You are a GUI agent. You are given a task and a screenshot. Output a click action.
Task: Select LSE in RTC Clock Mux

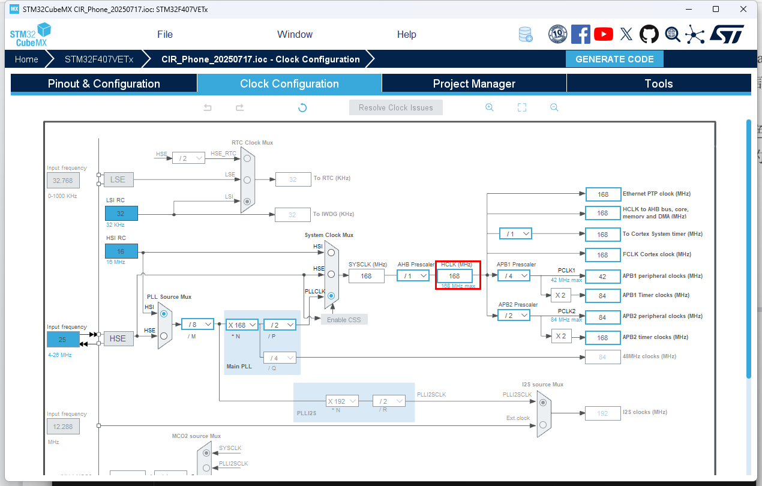pyautogui.click(x=247, y=179)
